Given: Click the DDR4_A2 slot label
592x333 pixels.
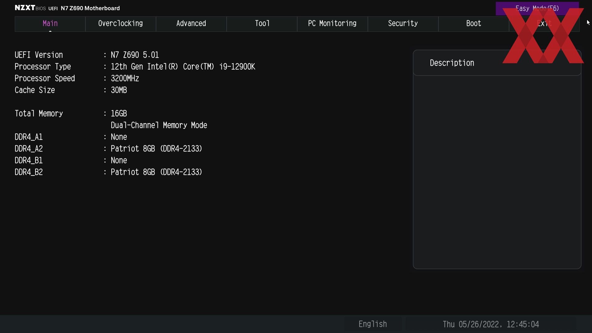Looking at the screenshot, I should pos(29,149).
